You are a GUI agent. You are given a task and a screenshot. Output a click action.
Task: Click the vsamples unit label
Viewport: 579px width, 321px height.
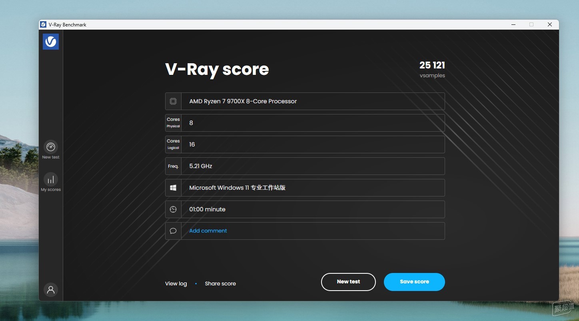coord(432,76)
